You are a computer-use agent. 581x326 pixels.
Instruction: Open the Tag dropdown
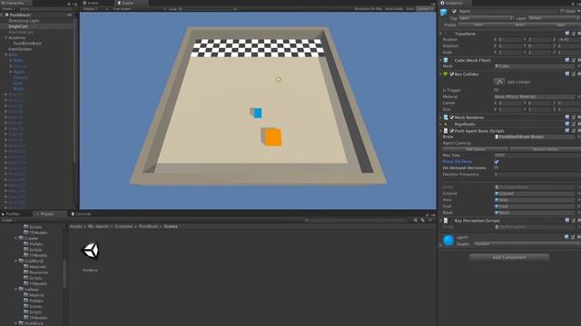(487, 18)
